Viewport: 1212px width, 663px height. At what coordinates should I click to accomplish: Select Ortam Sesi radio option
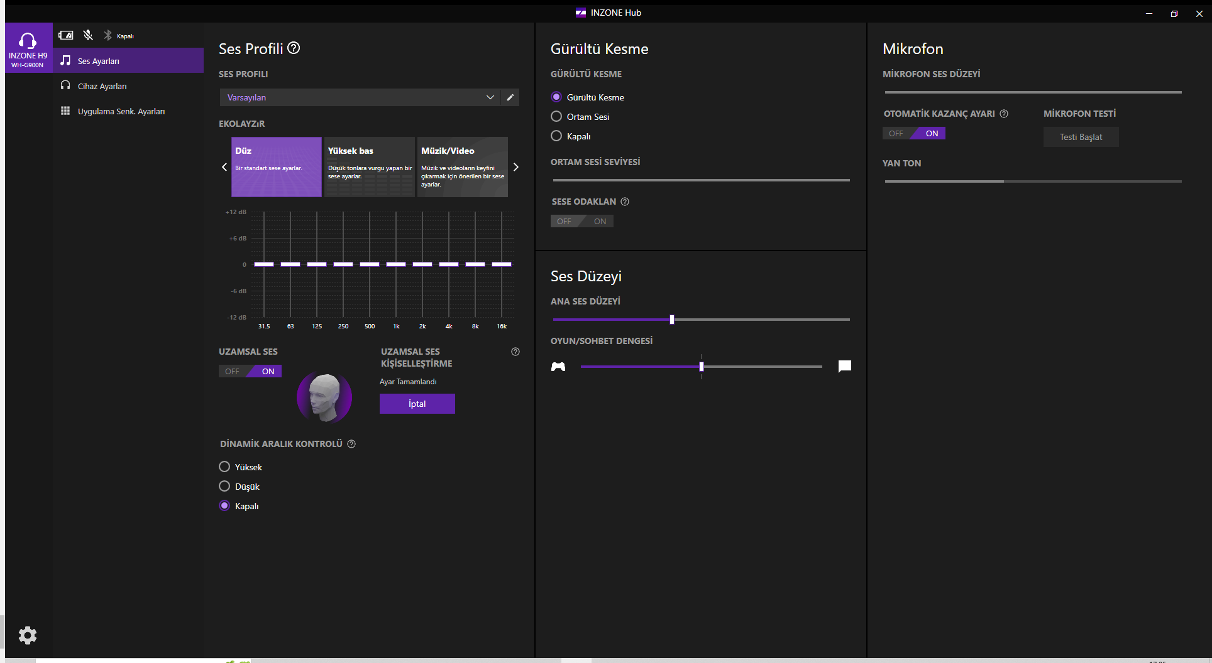(x=556, y=117)
